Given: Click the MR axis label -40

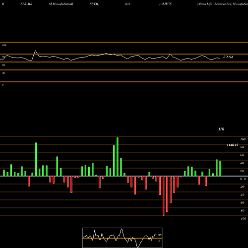Looking at the screenshot, I should (x=242, y=195).
